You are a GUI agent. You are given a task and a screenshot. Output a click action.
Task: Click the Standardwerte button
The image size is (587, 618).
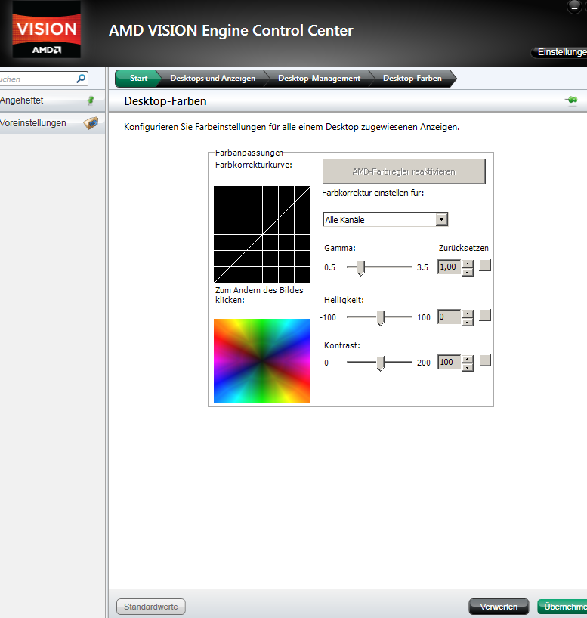151,607
